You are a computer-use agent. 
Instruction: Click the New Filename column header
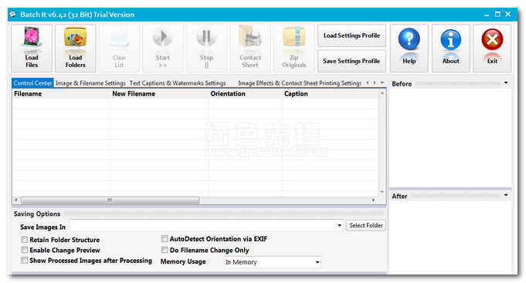(x=159, y=94)
